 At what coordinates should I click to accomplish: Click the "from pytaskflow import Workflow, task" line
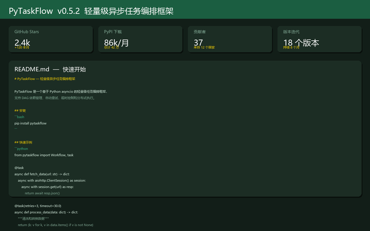click(44, 155)
